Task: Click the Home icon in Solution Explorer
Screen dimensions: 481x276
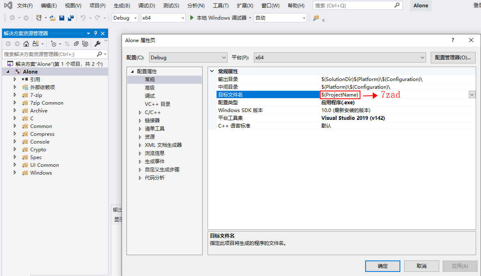Action: [26, 43]
